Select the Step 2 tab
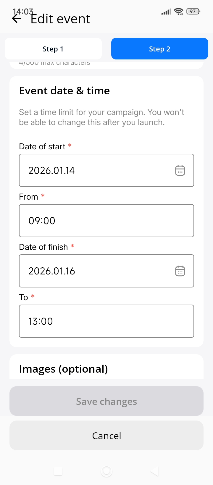This screenshot has width=213, height=485. (x=160, y=49)
